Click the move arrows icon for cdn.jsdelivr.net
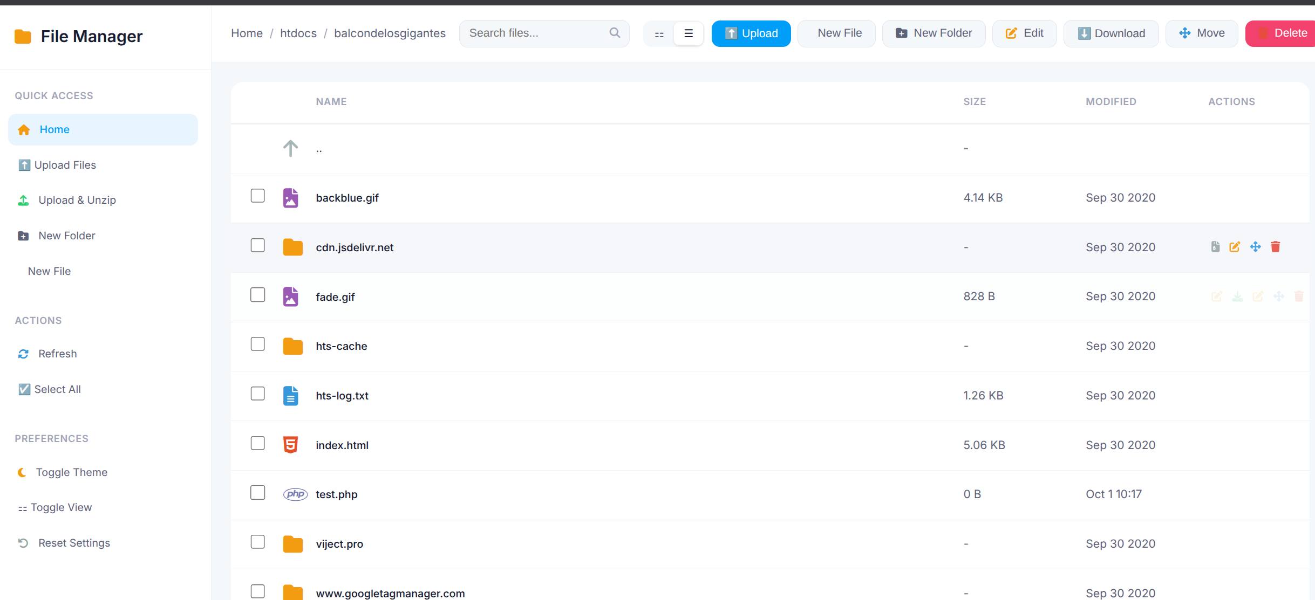 click(x=1256, y=247)
